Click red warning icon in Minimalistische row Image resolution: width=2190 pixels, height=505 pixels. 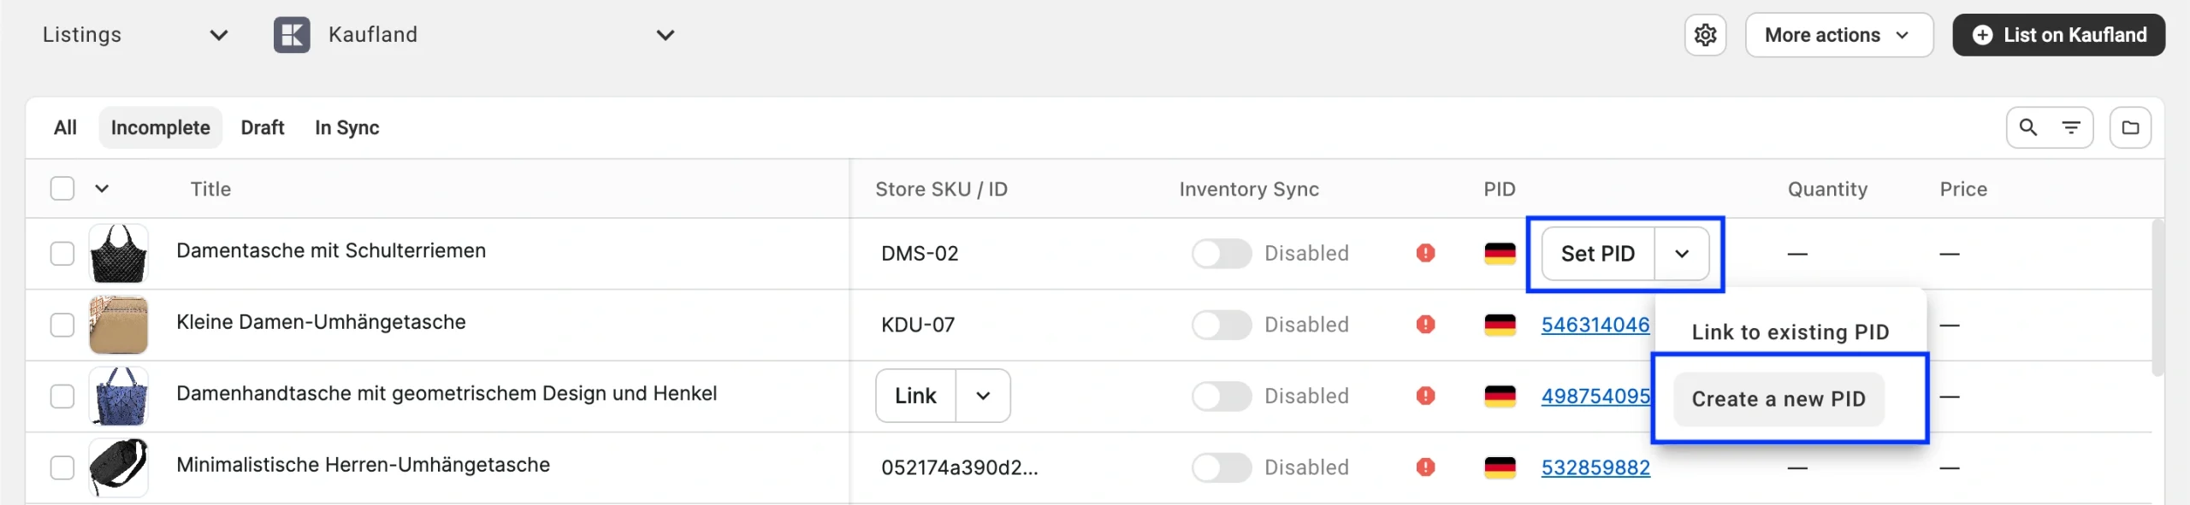(x=1425, y=467)
